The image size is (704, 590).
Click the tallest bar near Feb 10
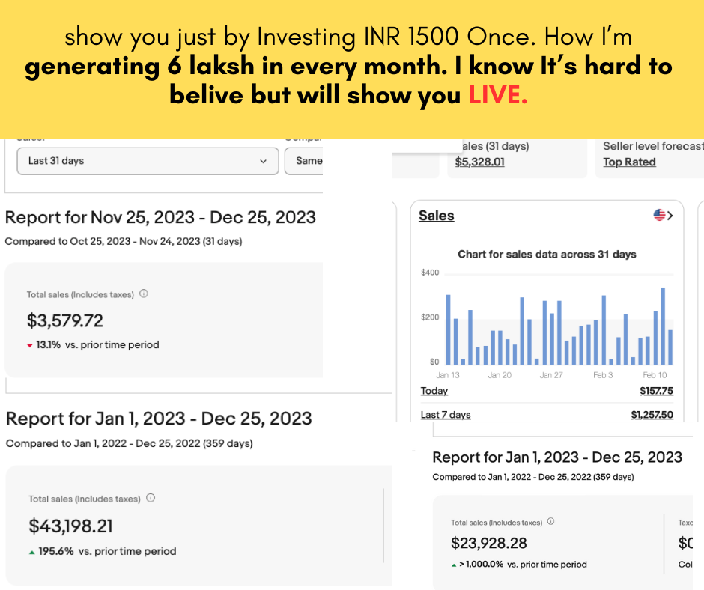tap(663, 326)
